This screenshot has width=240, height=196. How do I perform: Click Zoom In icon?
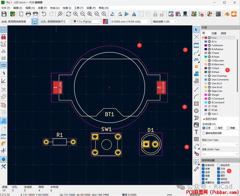76,14
